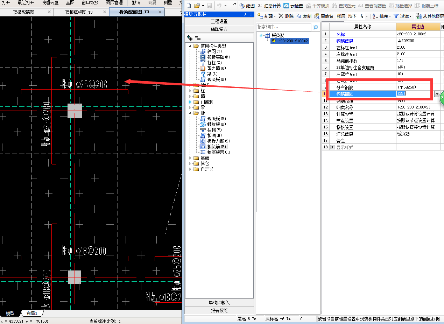Click the 搜索构件 search field
This screenshot has height=324, width=444.
(284, 27)
